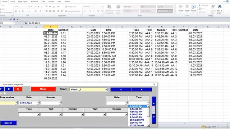
Task: Align text left in the Alignment group
Action: pyautogui.click(x=46, y=11)
